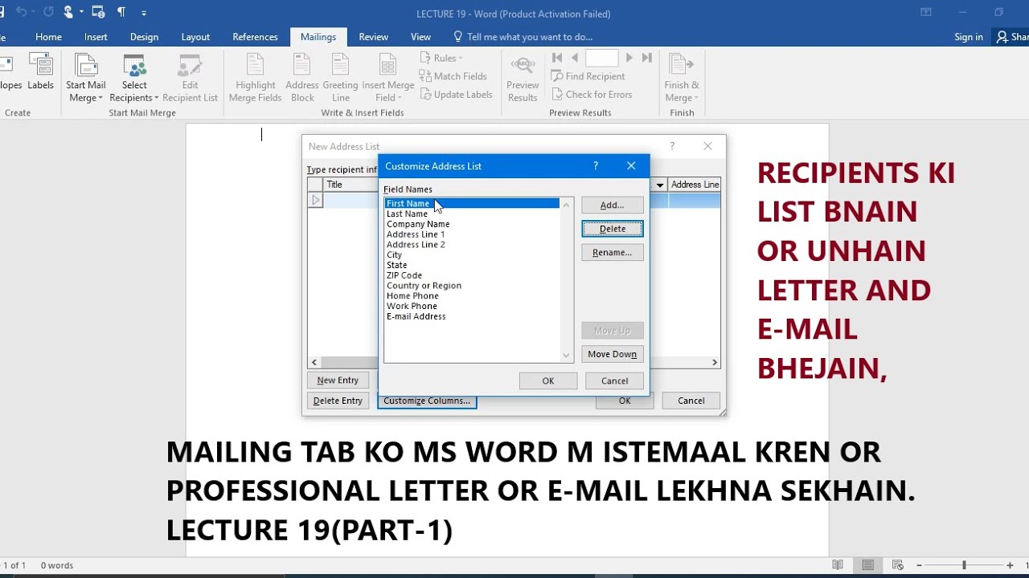Select State in Field Names
1029x578 pixels.
(472, 265)
